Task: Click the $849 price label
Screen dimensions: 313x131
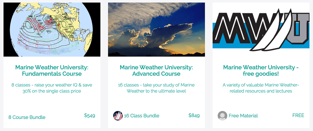Action: click(x=194, y=115)
